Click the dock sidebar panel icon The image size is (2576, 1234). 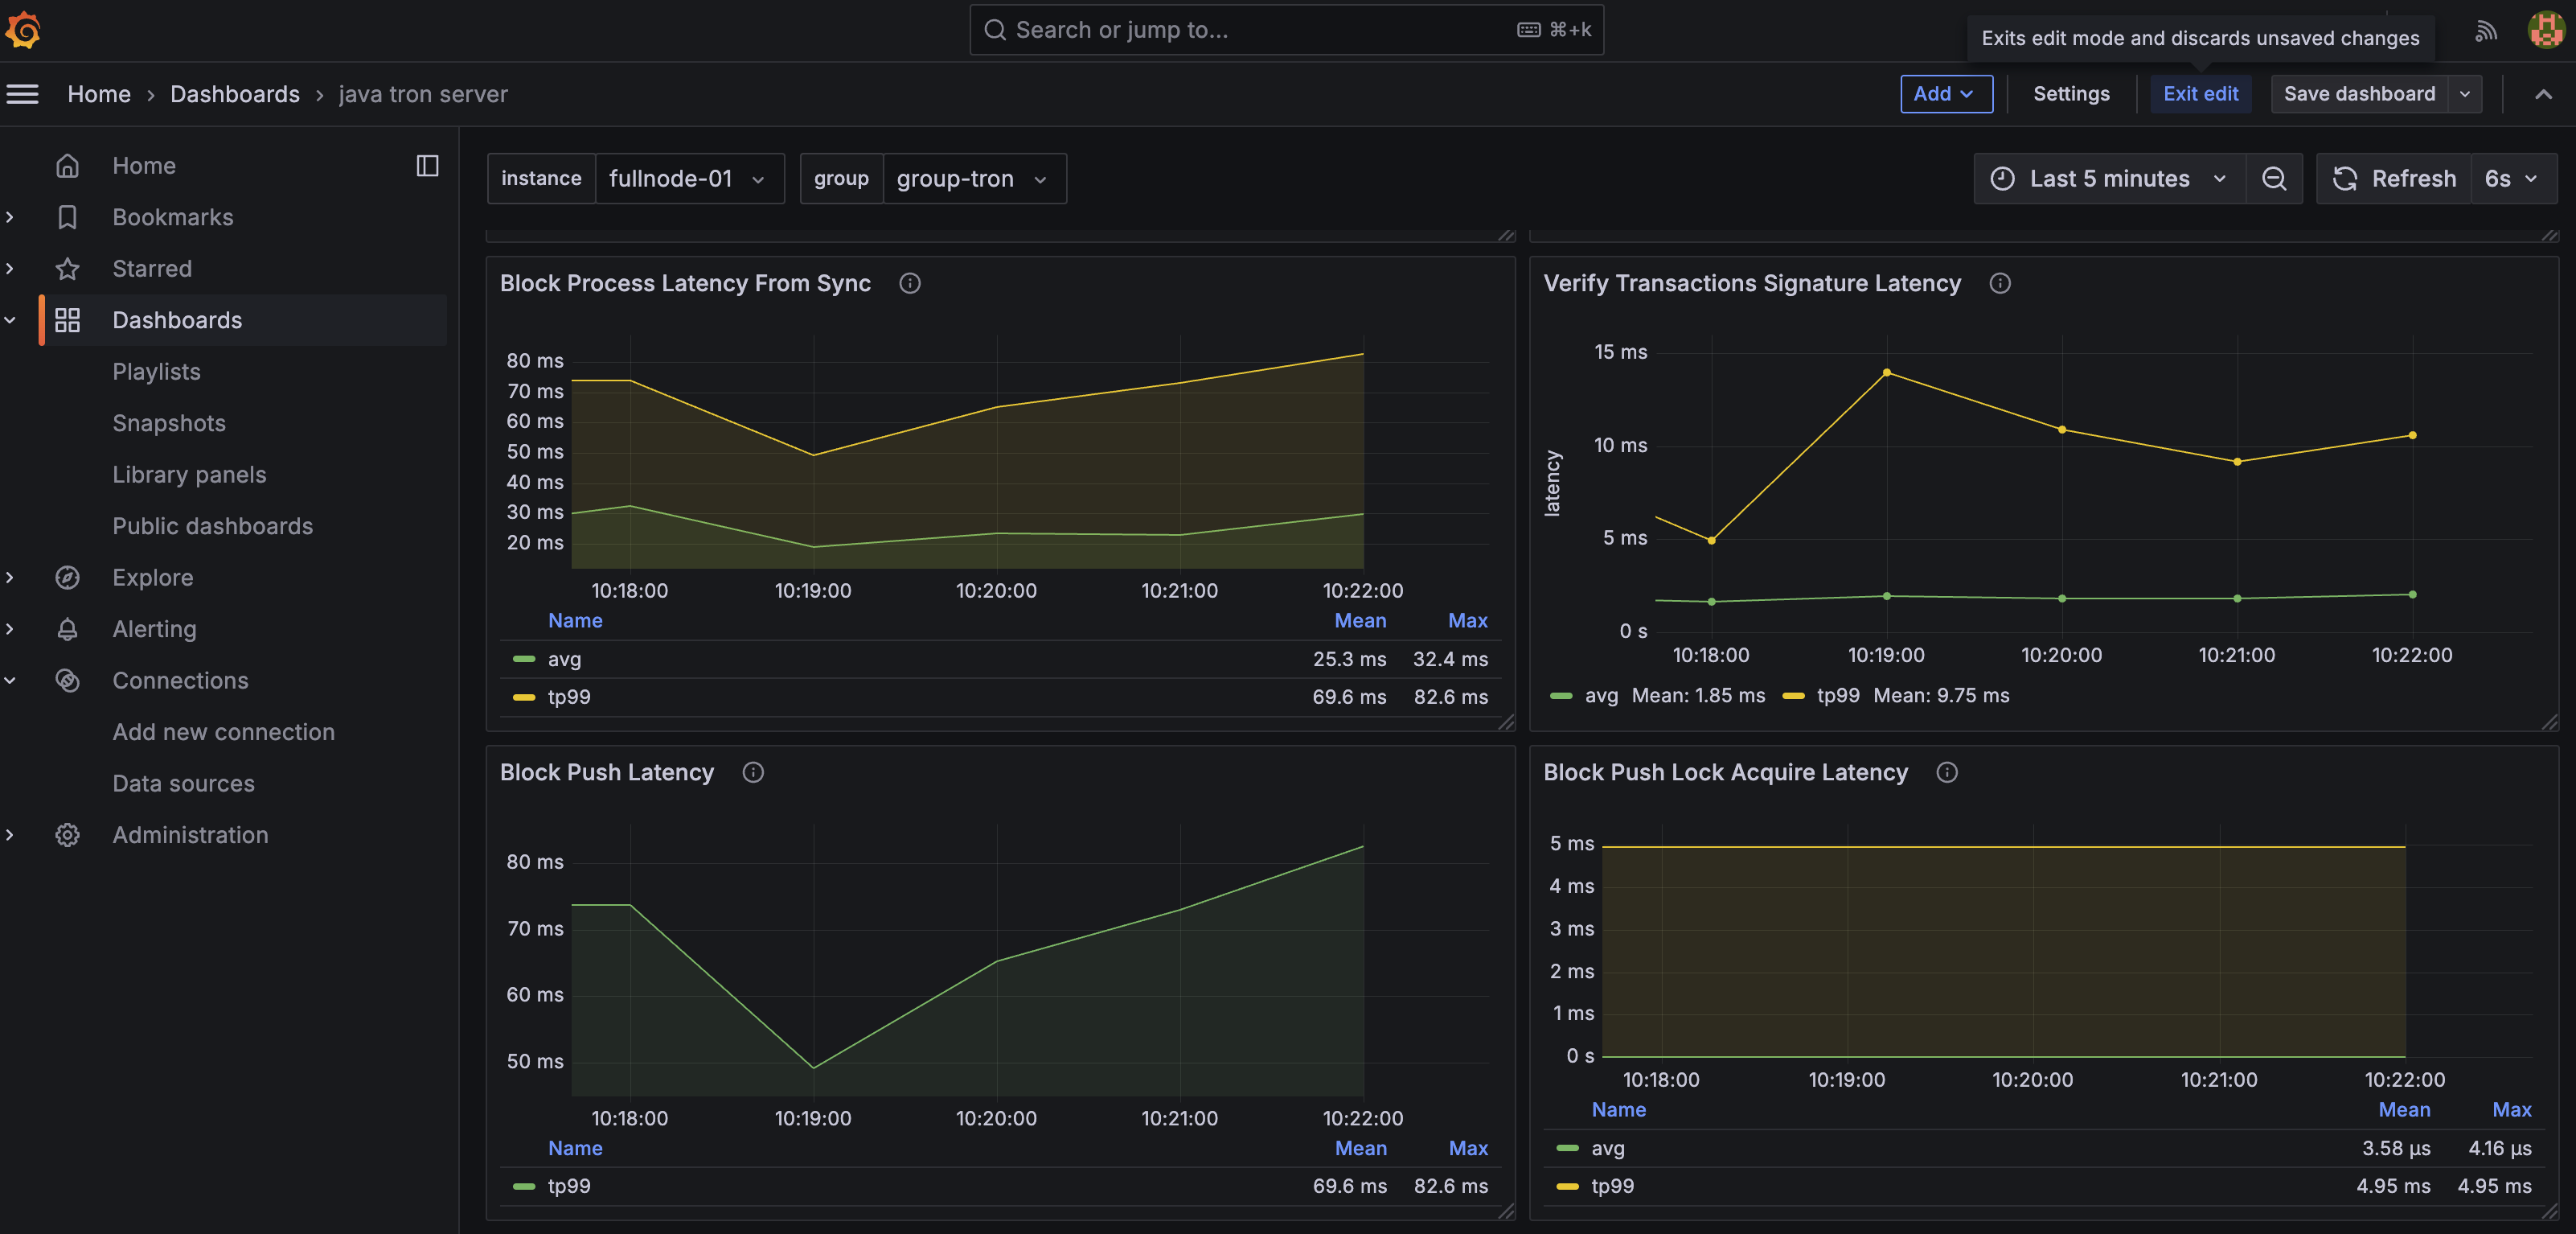[x=427, y=165]
